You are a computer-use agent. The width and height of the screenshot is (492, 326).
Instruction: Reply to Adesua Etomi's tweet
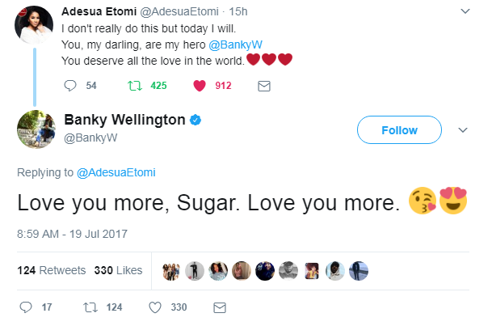(69, 86)
